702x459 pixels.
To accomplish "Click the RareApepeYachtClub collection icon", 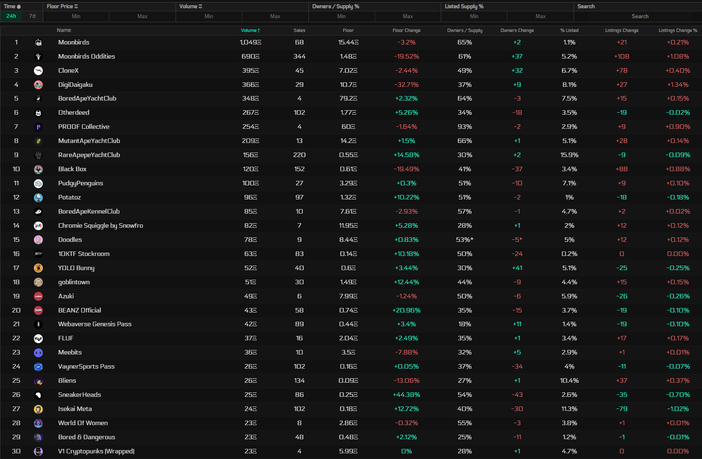I will 38,155.
